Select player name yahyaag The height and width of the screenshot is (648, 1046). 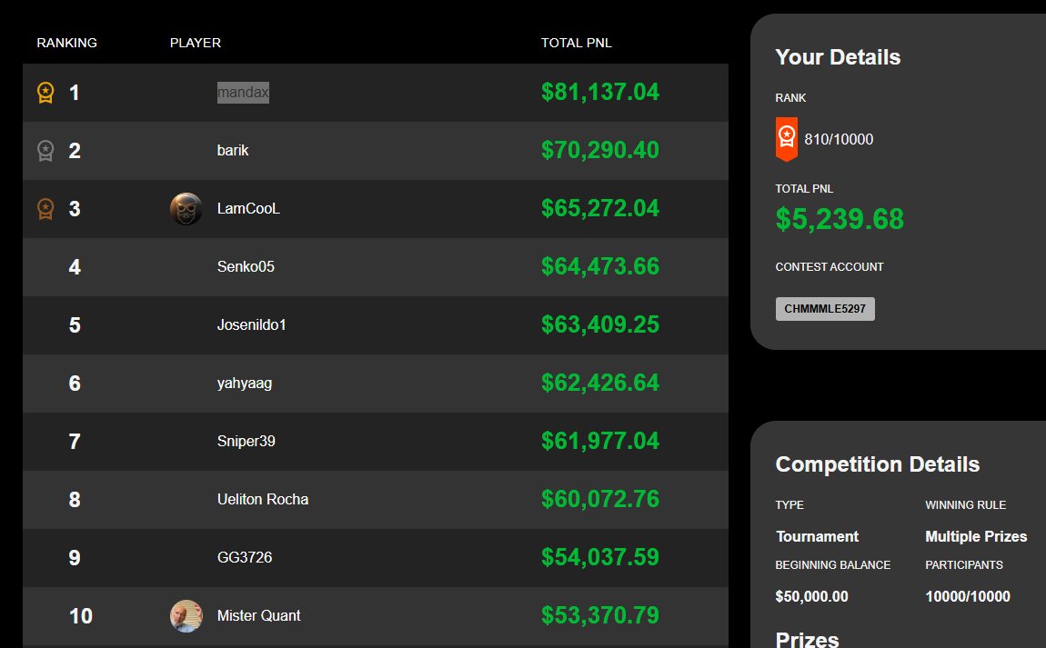point(244,384)
